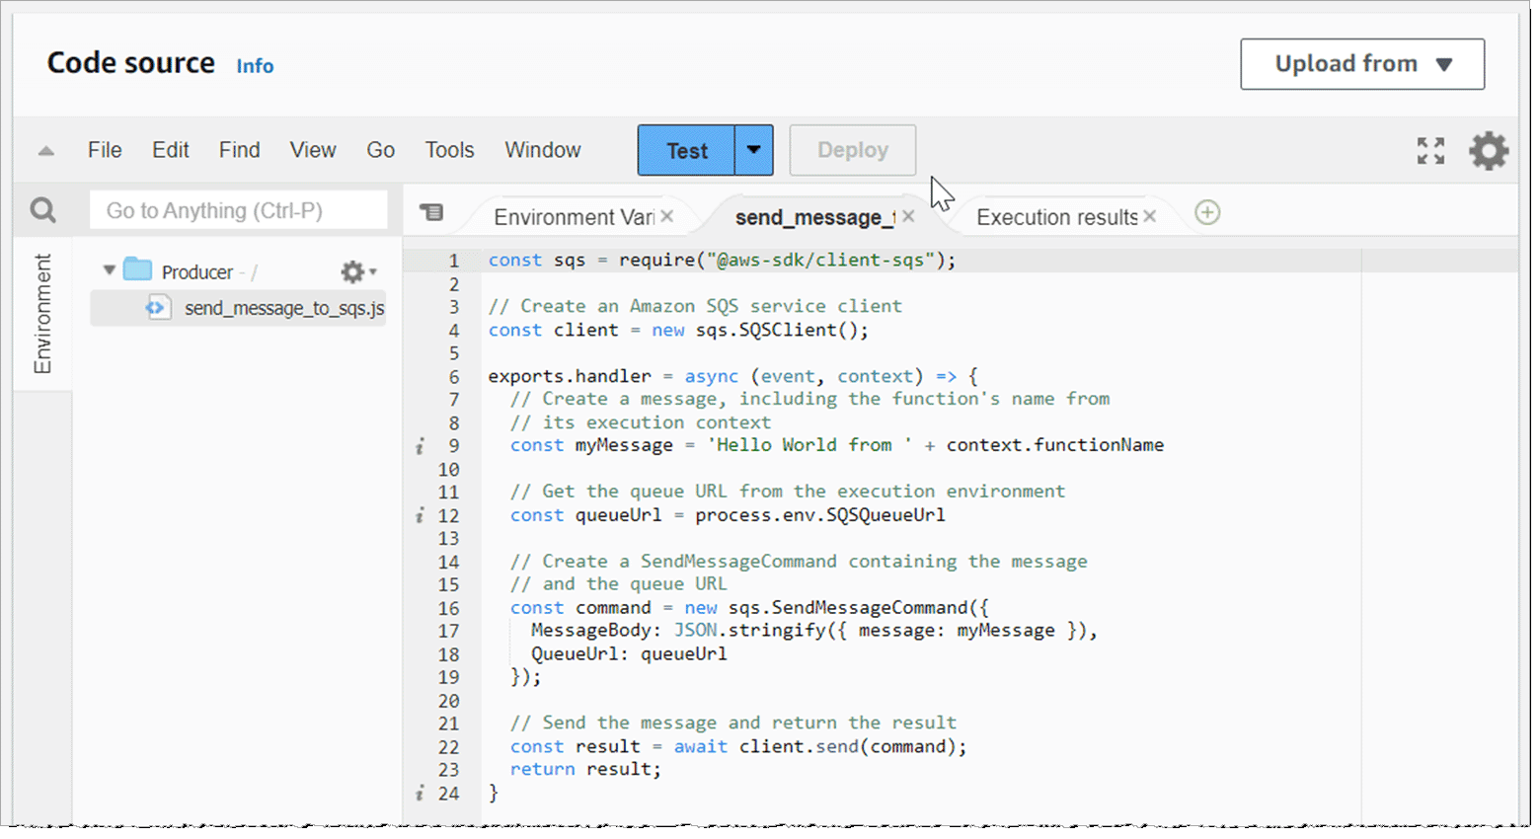Toggle the Environment side panel
Viewport: 1540px width, 839px height.
tap(42, 314)
